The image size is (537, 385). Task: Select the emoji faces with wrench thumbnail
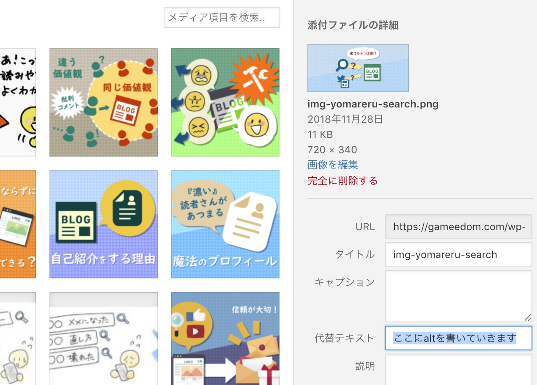225,102
